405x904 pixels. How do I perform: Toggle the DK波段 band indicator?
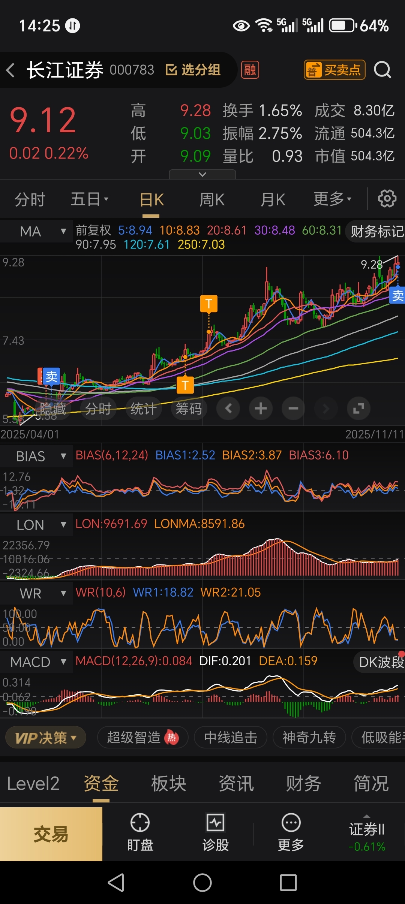pyautogui.click(x=379, y=662)
